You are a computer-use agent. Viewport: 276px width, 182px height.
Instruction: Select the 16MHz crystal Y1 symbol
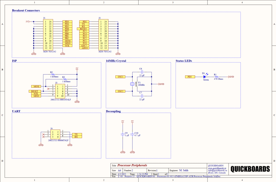pos(132,84)
